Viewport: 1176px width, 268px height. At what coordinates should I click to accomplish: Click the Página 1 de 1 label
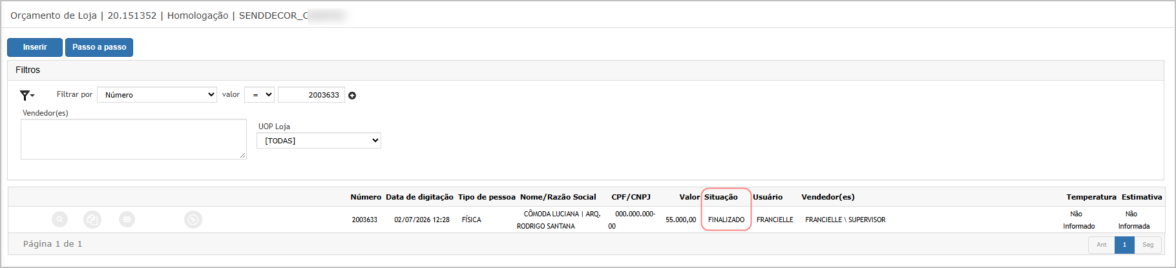[x=53, y=244]
